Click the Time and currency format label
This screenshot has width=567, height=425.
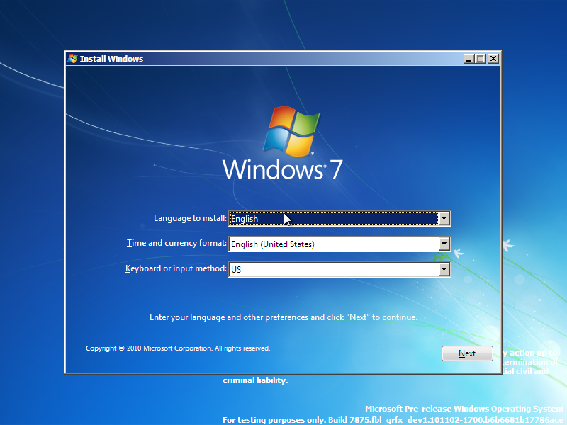(x=176, y=243)
